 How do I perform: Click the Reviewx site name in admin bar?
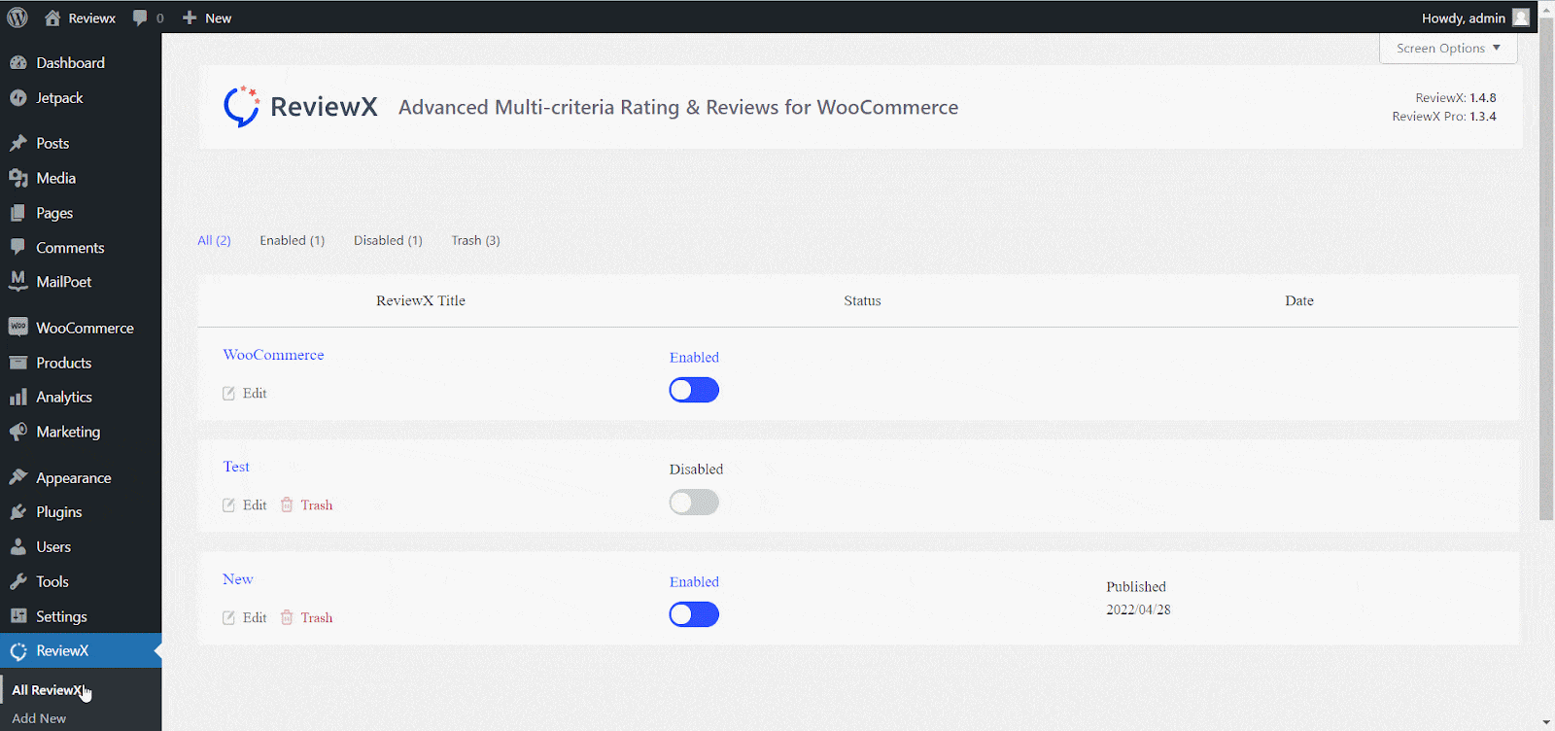click(91, 17)
